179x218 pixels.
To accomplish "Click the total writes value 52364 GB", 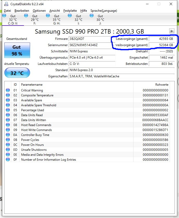I will 162,45.
